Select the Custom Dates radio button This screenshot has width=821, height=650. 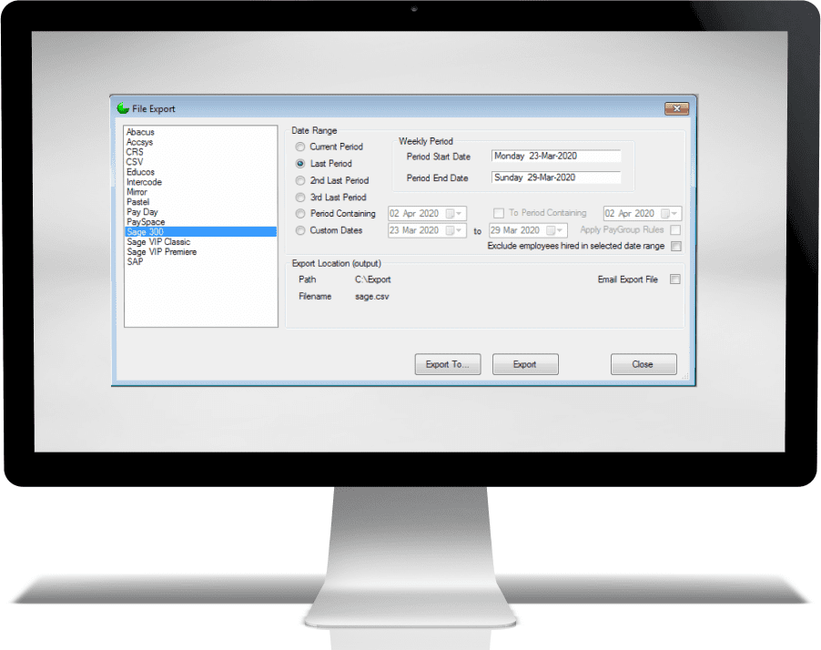coord(300,230)
